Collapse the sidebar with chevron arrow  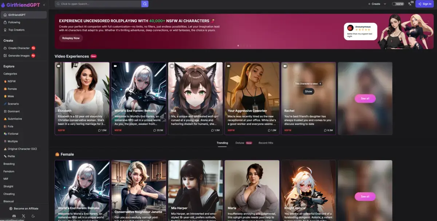44,5
